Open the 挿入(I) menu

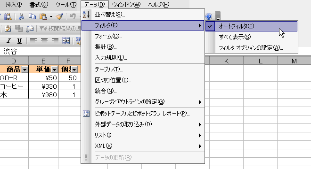coord(13,4)
